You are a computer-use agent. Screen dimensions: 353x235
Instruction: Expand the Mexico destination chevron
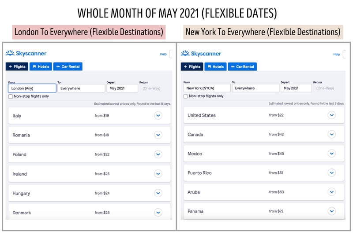pyautogui.click(x=332, y=154)
